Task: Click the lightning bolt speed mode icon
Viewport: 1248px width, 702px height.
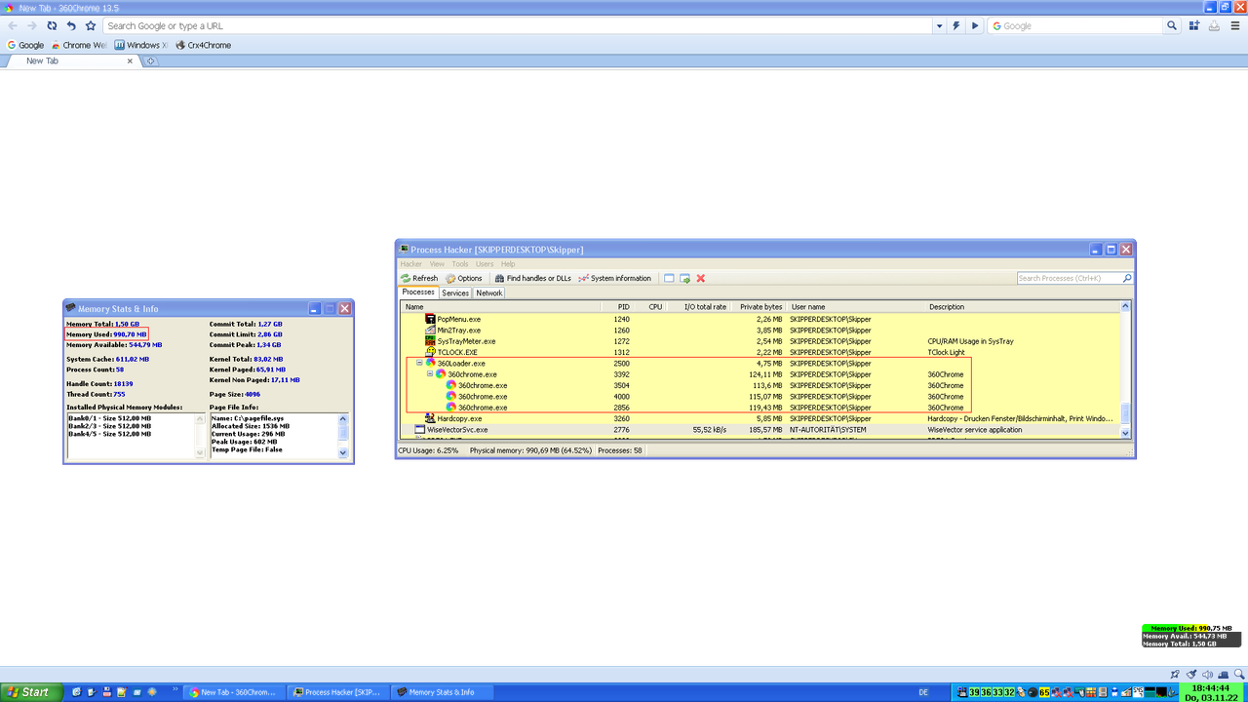Action: point(956,26)
